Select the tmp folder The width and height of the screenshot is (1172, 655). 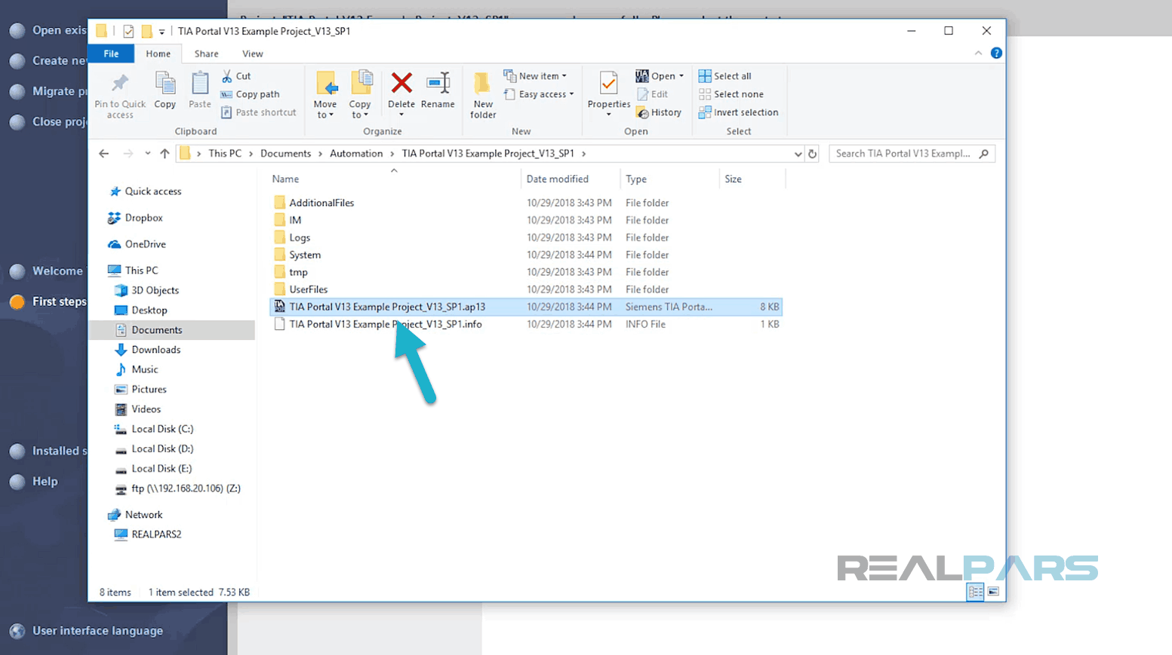297,272
